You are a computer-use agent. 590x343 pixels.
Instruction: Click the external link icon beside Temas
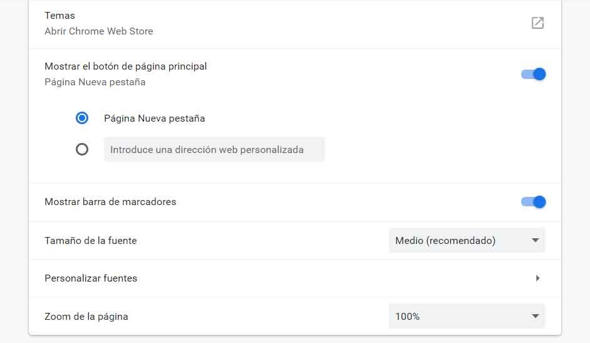pos(537,23)
